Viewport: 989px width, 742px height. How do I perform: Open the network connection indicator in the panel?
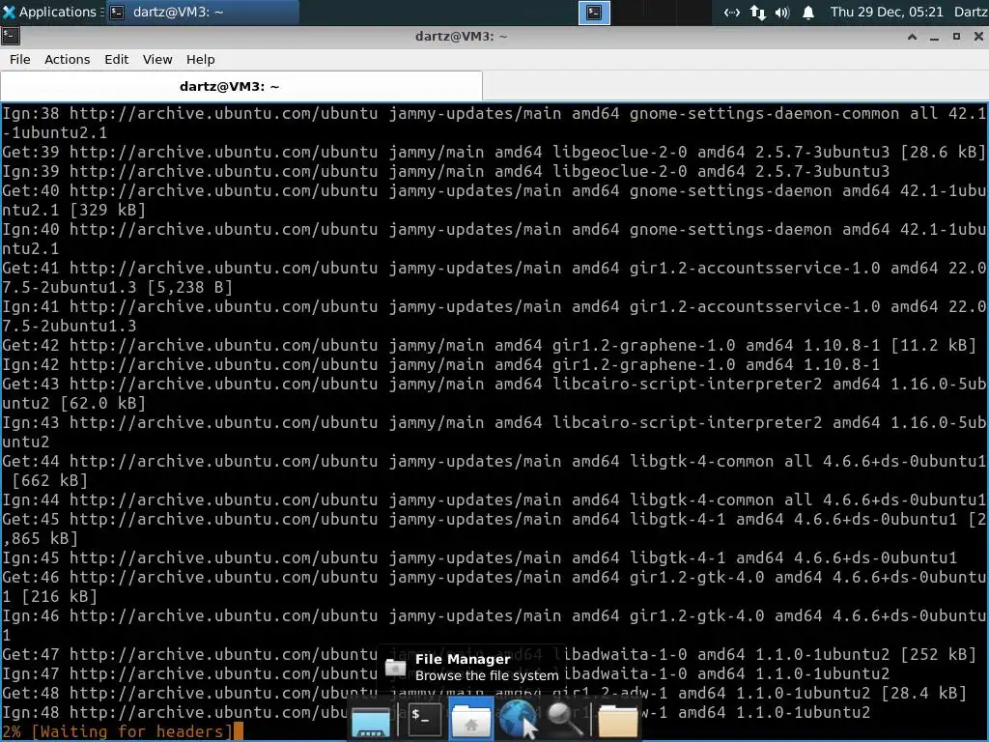pyautogui.click(x=732, y=13)
